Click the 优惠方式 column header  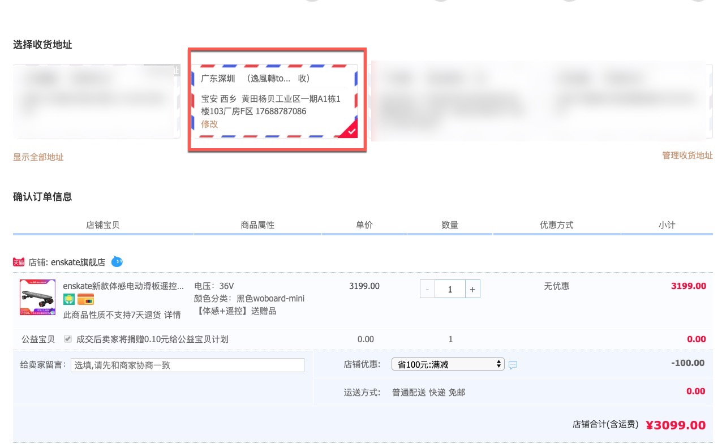[x=557, y=225]
